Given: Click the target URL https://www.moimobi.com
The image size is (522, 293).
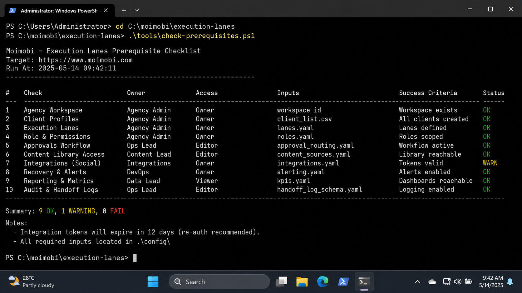Looking at the screenshot, I should 86,60.
